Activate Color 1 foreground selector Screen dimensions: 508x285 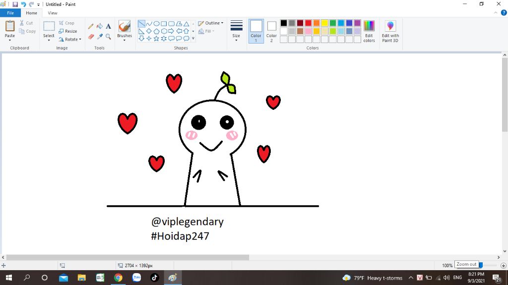click(x=256, y=31)
